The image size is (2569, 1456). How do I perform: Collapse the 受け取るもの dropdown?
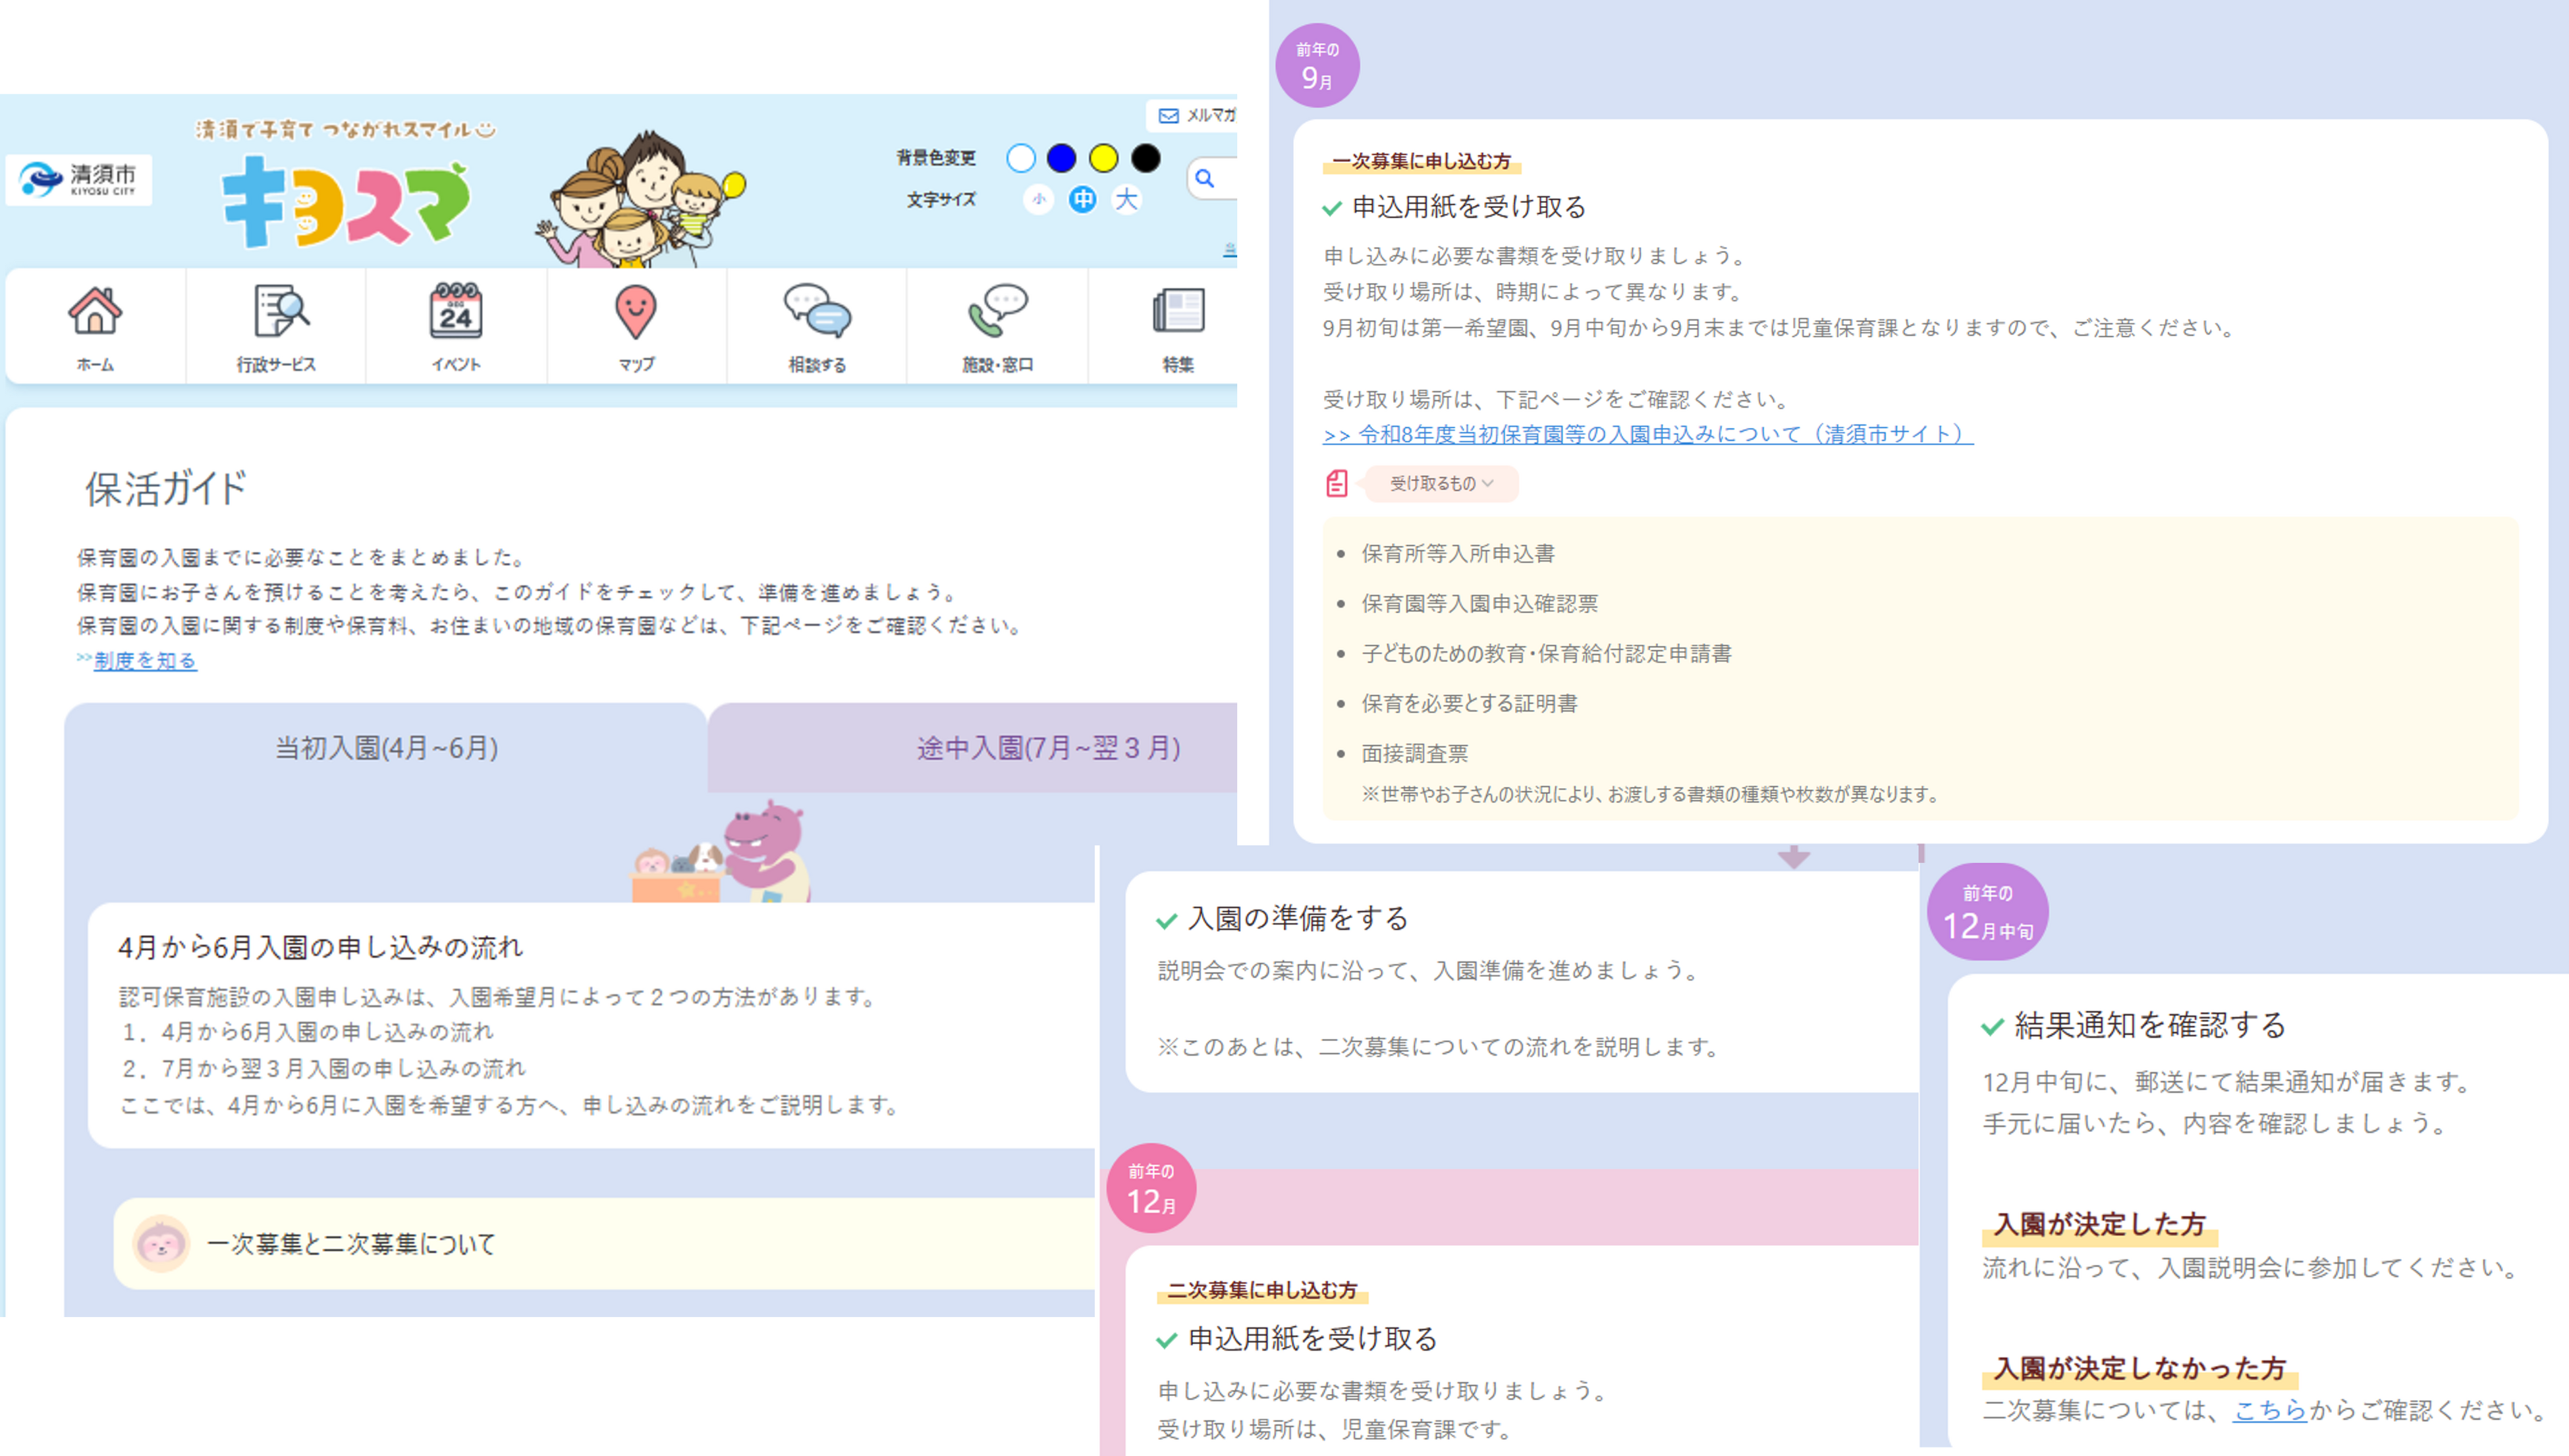pos(1441,484)
